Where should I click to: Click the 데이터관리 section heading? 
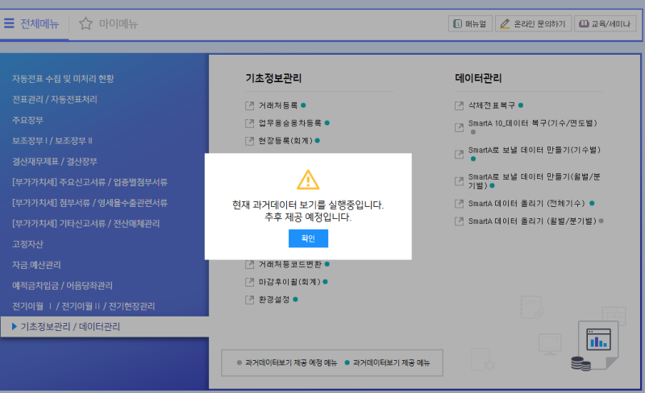tap(478, 78)
